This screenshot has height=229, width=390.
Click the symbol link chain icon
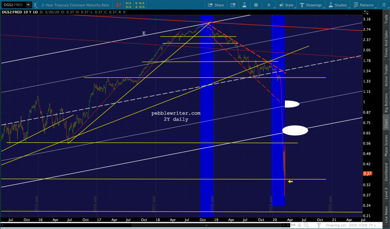click(x=35, y=5)
